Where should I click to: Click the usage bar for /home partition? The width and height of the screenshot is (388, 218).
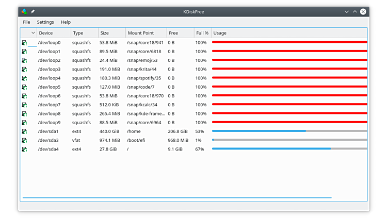click(x=289, y=131)
